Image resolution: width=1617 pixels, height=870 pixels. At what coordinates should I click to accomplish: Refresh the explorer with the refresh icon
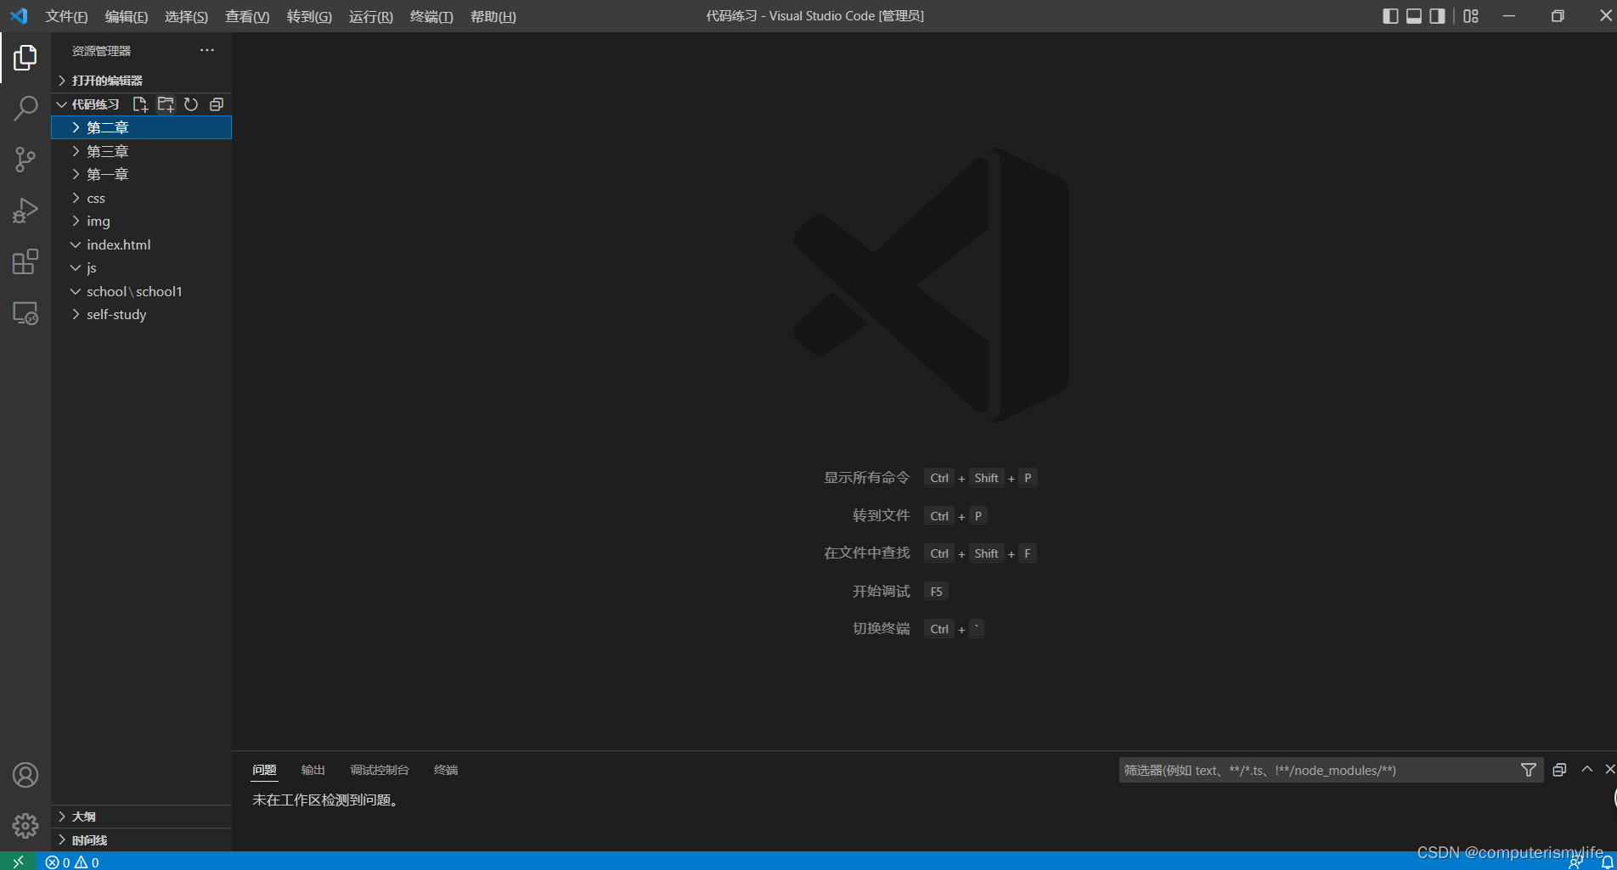191,104
